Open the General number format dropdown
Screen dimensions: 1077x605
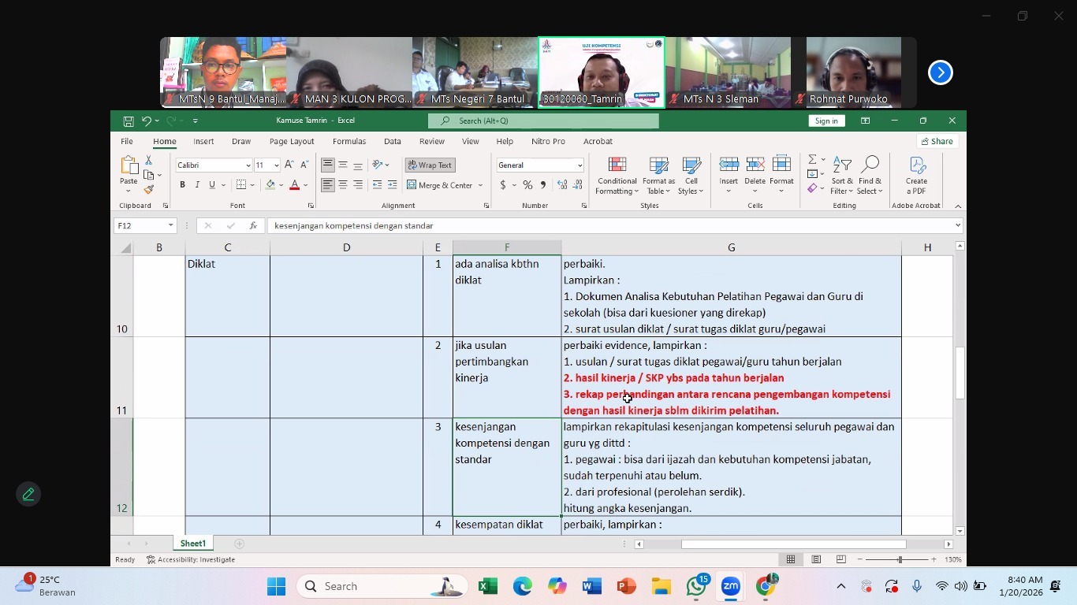pos(579,165)
